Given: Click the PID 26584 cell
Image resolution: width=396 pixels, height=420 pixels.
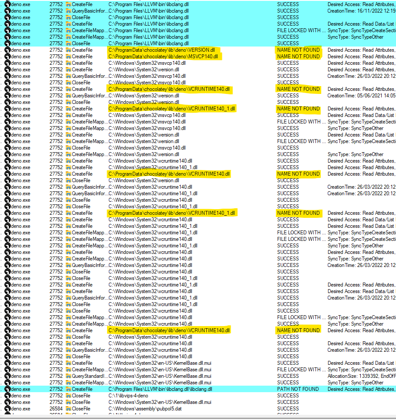Looking at the screenshot, I should point(56,409).
